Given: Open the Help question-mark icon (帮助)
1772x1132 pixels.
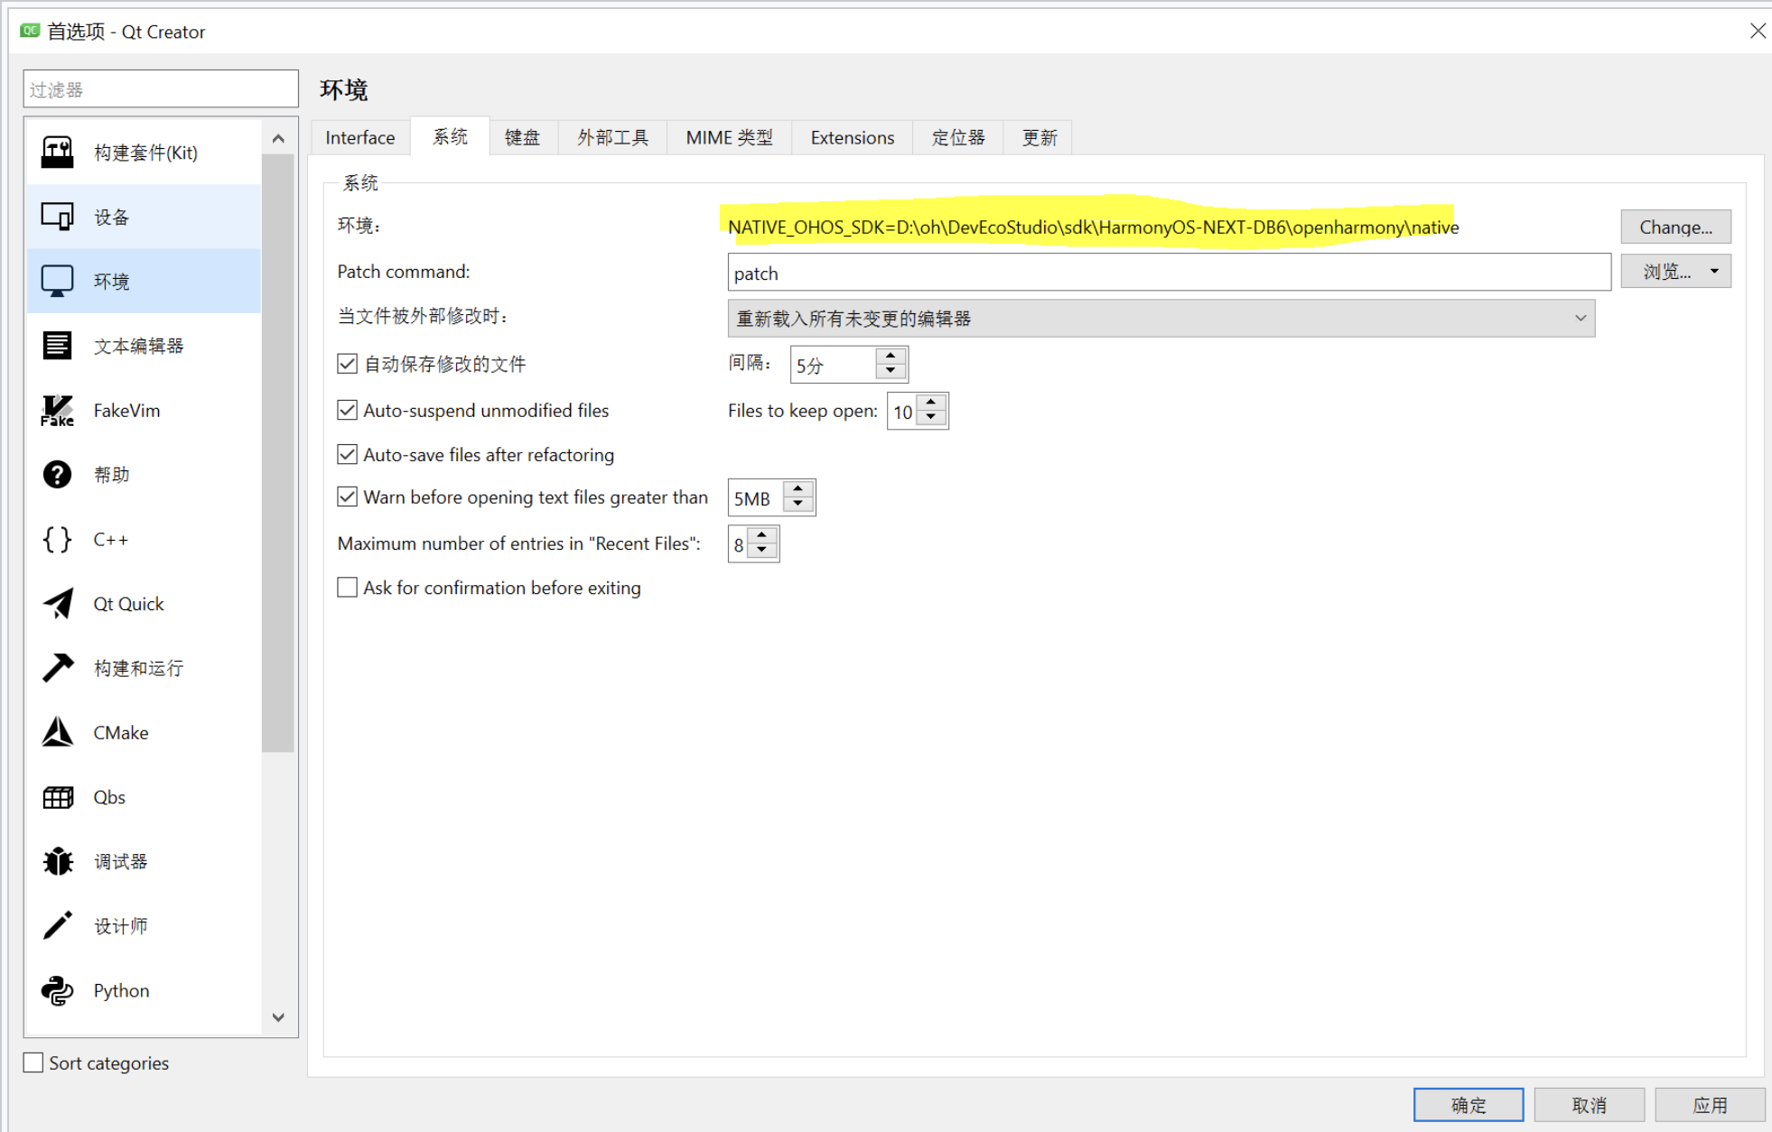Looking at the screenshot, I should 58,475.
